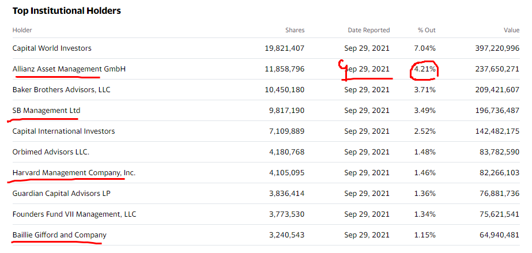Click the date in SB Management Ltd row

[367, 111]
